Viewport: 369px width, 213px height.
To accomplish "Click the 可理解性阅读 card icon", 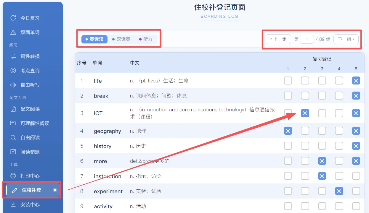I will coord(13,123).
